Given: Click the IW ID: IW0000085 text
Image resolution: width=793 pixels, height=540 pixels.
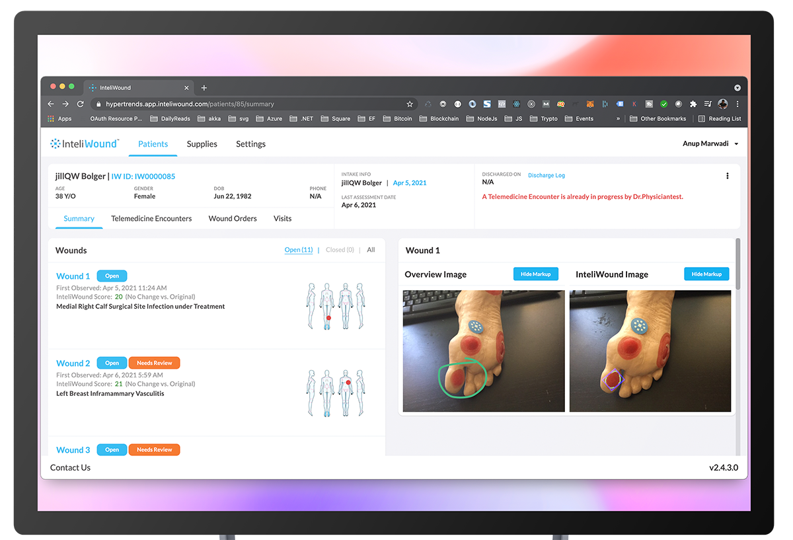Looking at the screenshot, I should click(x=143, y=176).
